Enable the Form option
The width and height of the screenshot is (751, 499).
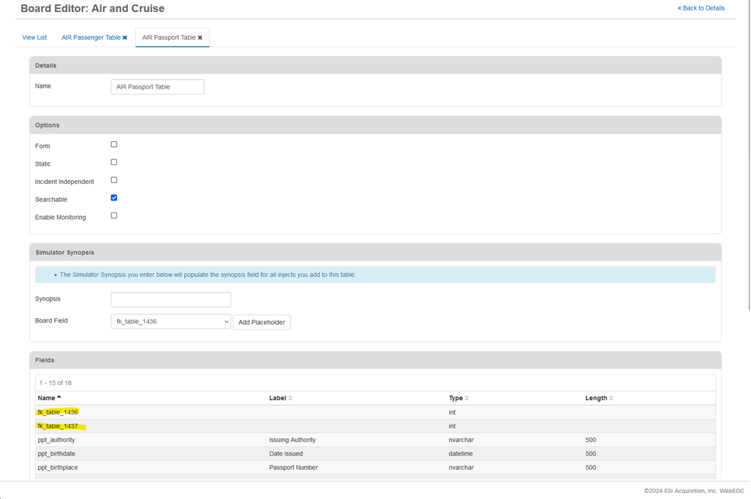[113, 143]
